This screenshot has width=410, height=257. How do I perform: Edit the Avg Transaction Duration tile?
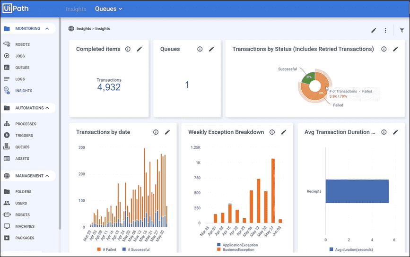coord(395,132)
